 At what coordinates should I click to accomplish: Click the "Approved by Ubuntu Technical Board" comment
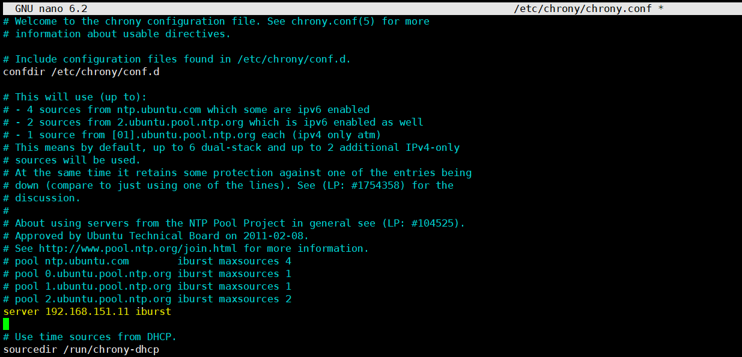[x=162, y=236]
